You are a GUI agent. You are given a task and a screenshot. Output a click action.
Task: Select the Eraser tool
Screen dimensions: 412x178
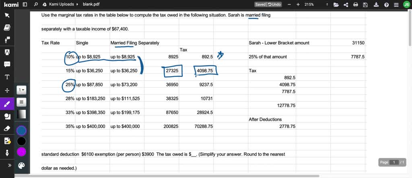(x=7, y=129)
